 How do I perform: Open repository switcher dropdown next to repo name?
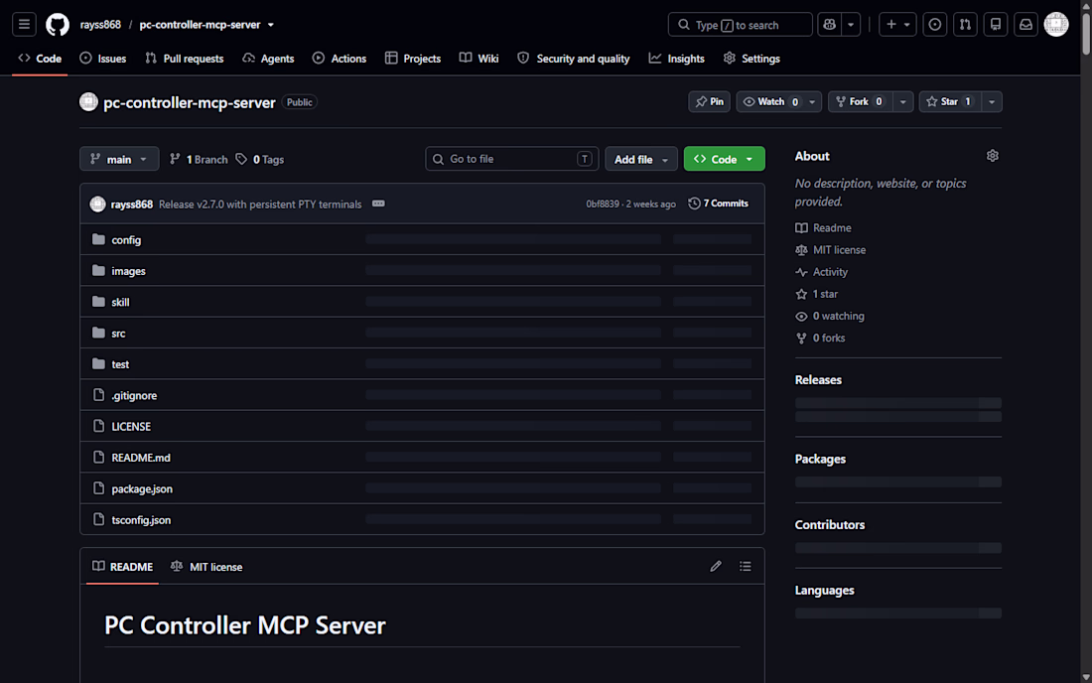[x=271, y=25]
